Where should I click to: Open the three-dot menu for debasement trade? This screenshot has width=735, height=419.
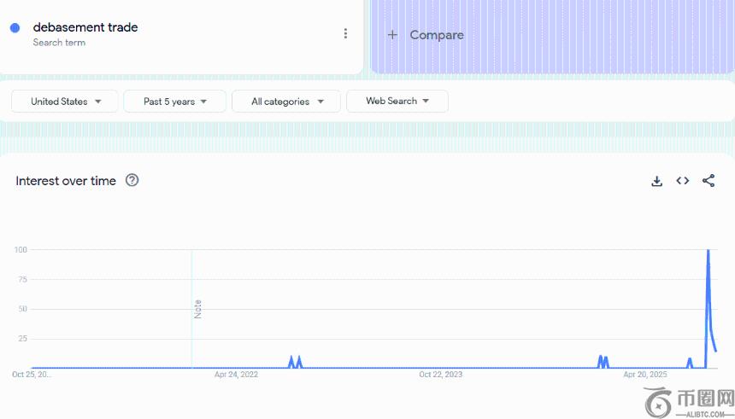(x=345, y=34)
